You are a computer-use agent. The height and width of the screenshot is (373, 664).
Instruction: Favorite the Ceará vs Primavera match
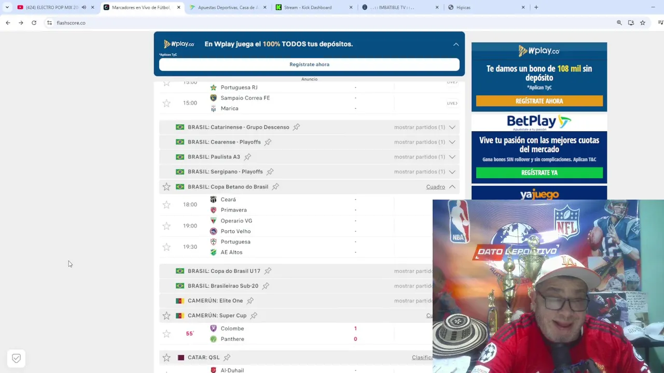(167, 205)
